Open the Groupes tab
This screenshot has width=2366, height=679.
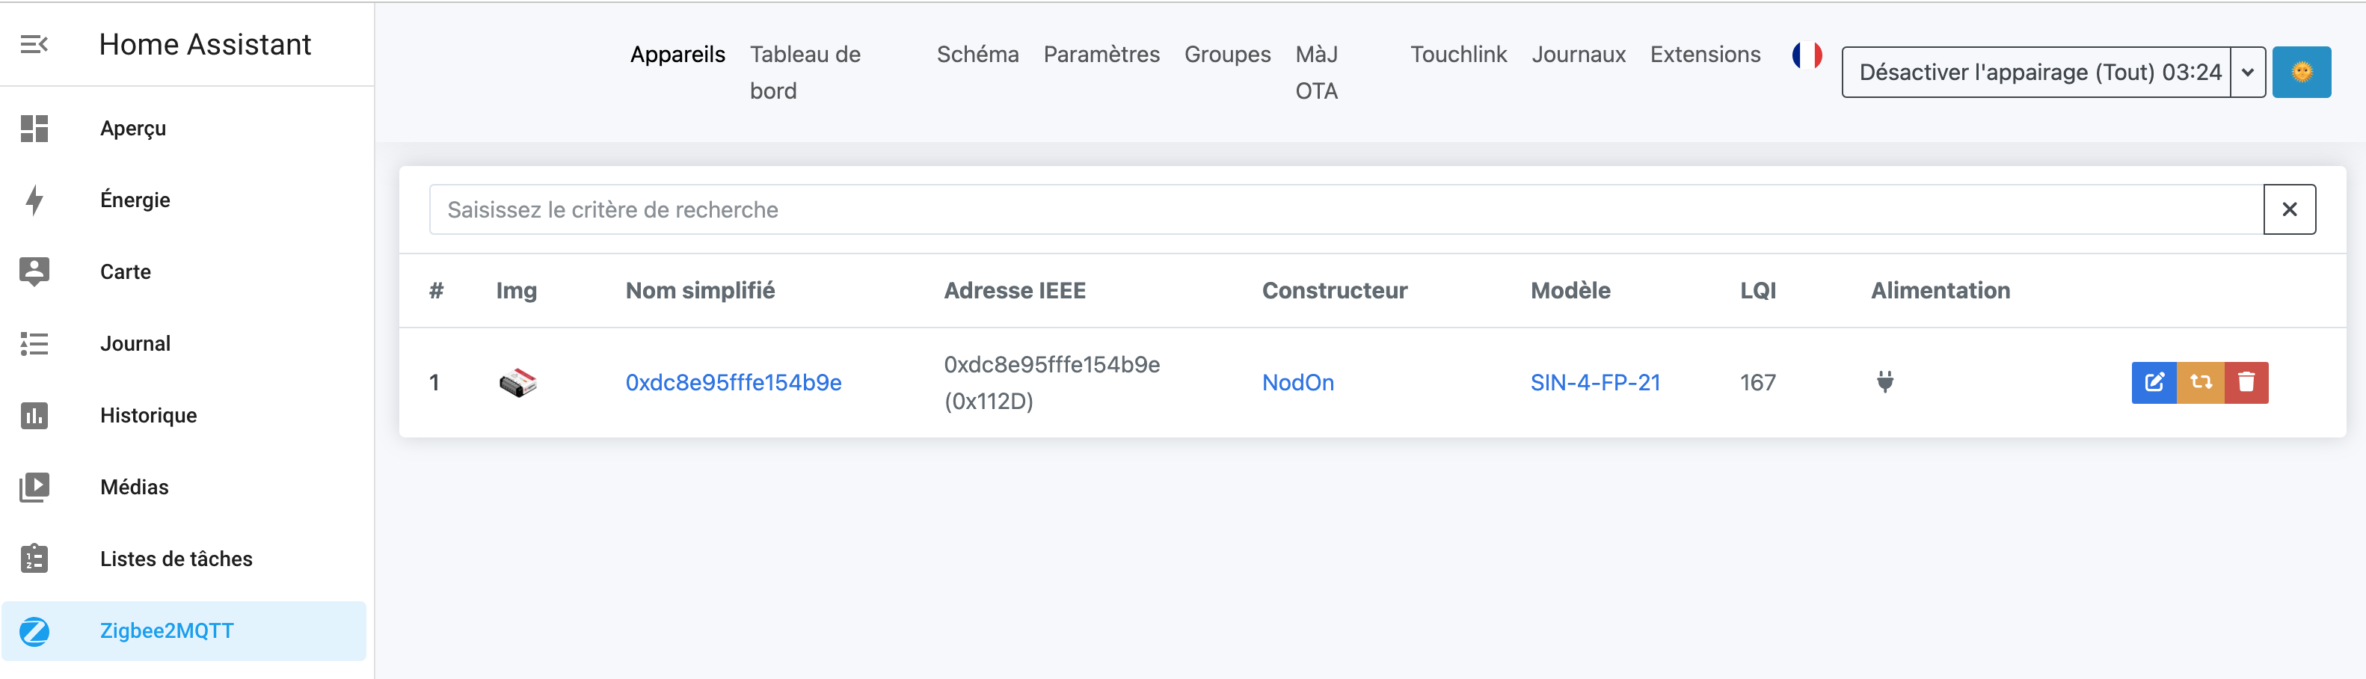tap(1227, 54)
